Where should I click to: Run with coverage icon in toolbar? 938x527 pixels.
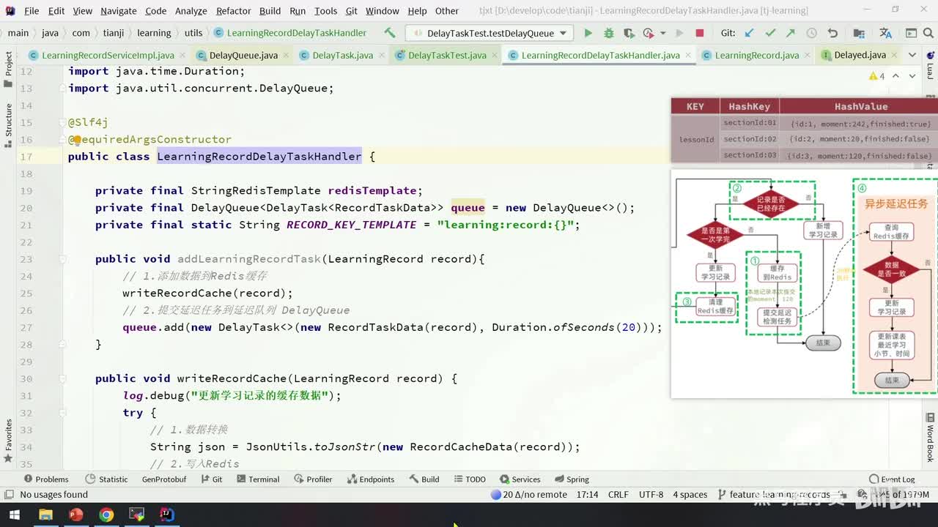click(629, 33)
